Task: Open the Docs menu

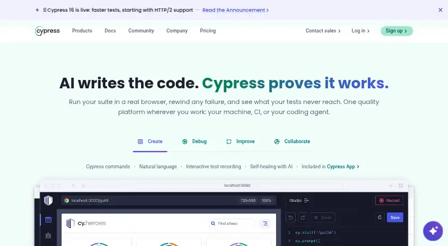Action: [x=110, y=31]
